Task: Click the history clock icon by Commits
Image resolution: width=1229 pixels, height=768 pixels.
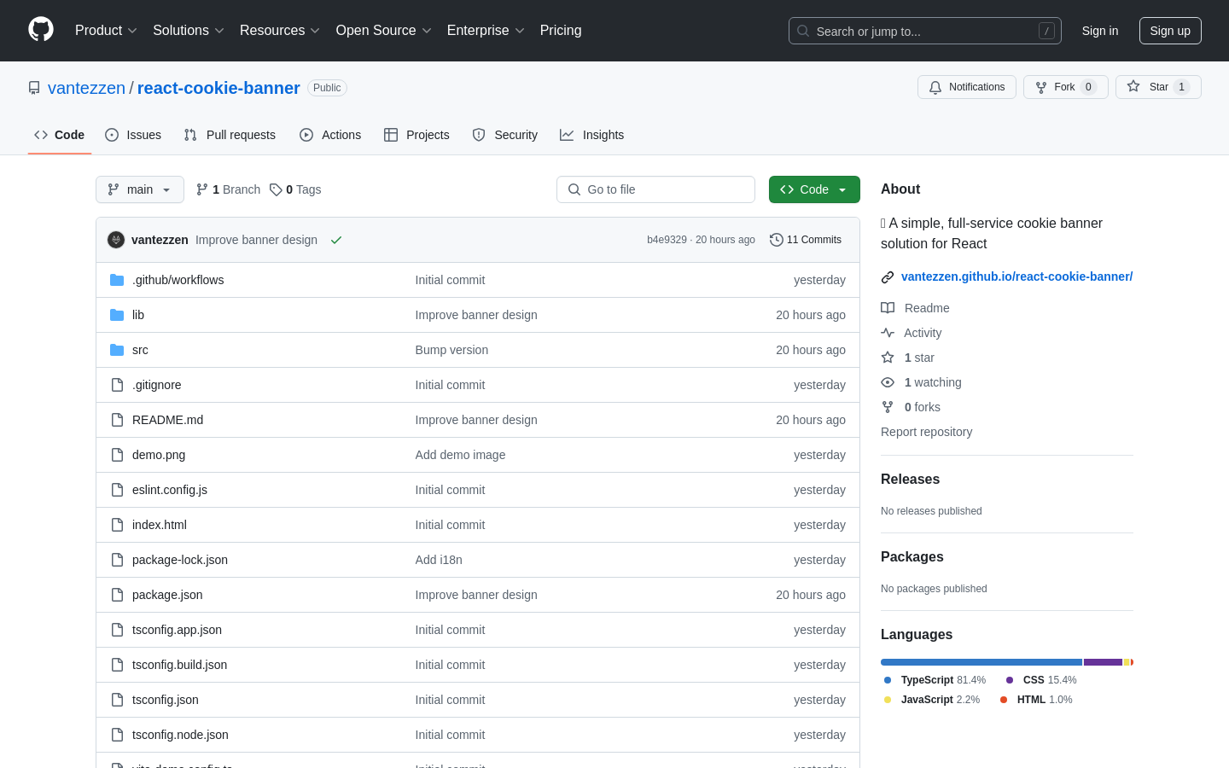Action: [777, 240]
